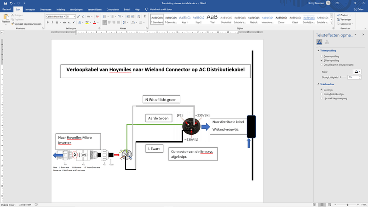Open text effects tab in Teksteffecten pane
The width and height of the screenshot is (368, 207).
(x=327, y=42)
